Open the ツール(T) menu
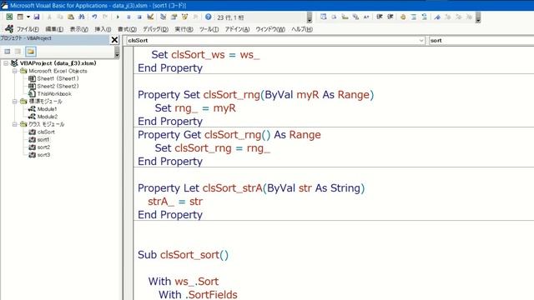Screen dimensions: 534x300 (209, 29)
